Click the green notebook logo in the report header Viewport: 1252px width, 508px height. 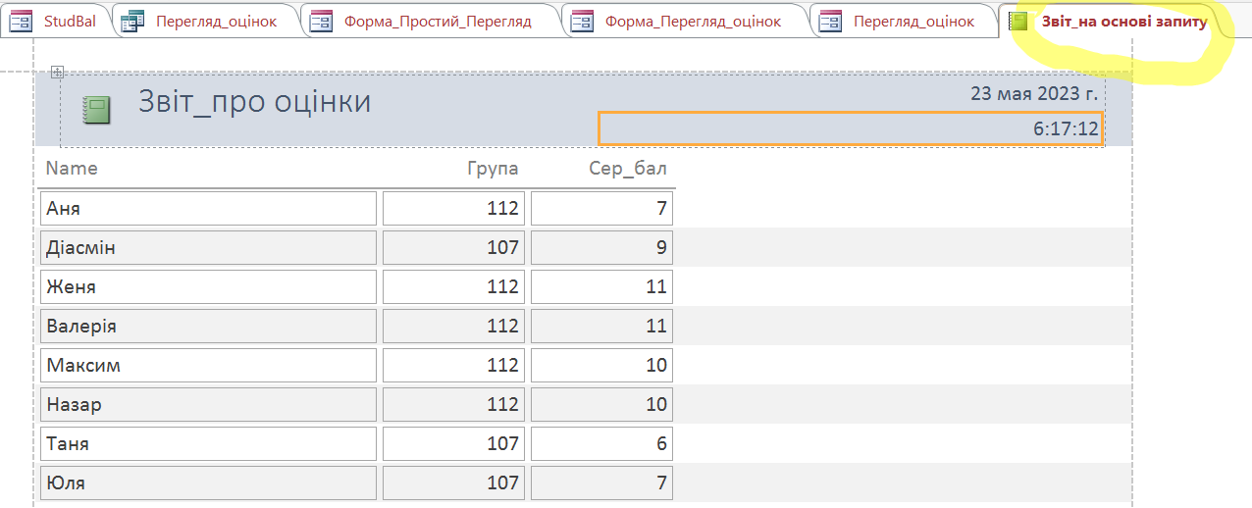pyautogui.click(x=96, y=109)
